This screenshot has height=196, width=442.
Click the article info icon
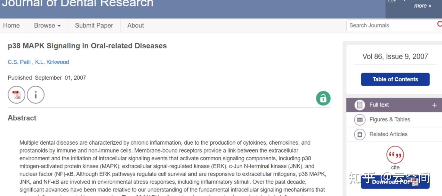tap(36, 95)
